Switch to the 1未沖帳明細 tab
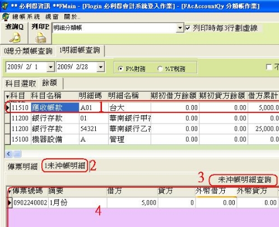 point(64,165)
